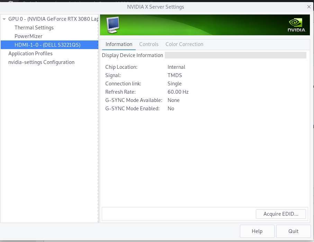
Task: Open the PowerMizer page
Action: pyautogui.click(x=28, y=36)
